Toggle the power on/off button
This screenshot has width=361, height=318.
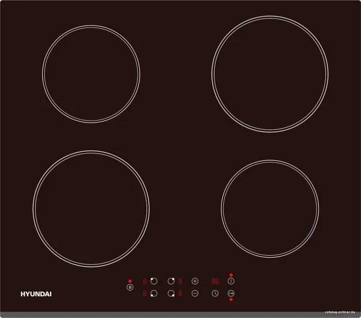pyautogui.click(x=231, y=281)
